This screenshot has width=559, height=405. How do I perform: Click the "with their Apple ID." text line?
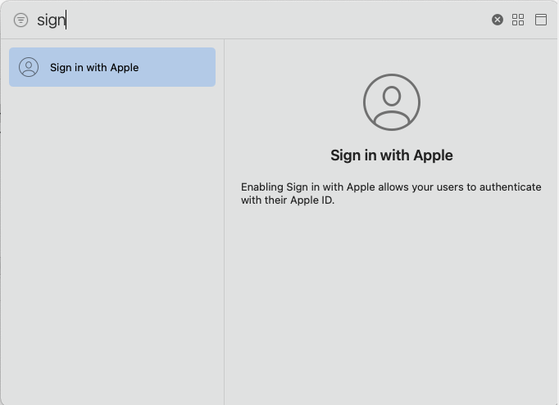[x=288, y=200]
